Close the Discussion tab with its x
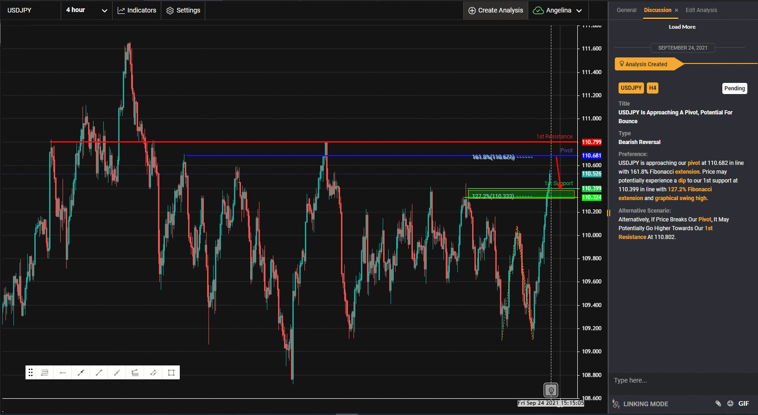The image size is (758, 415). click(x=676, y=10)
